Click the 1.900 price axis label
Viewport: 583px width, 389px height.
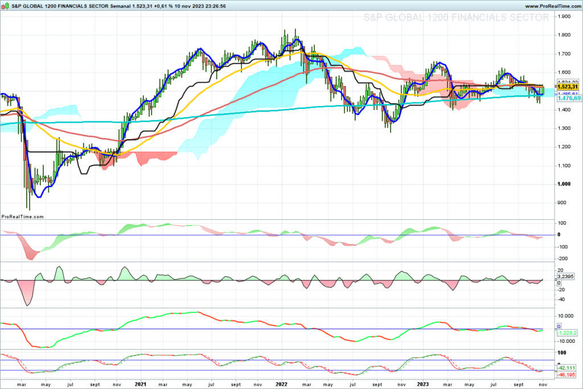(564, 17)
